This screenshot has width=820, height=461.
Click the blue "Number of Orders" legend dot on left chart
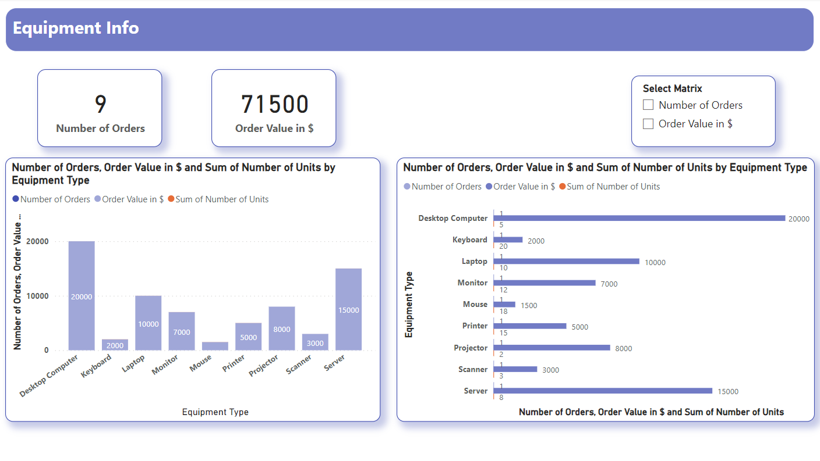click(x=15, y=199)
